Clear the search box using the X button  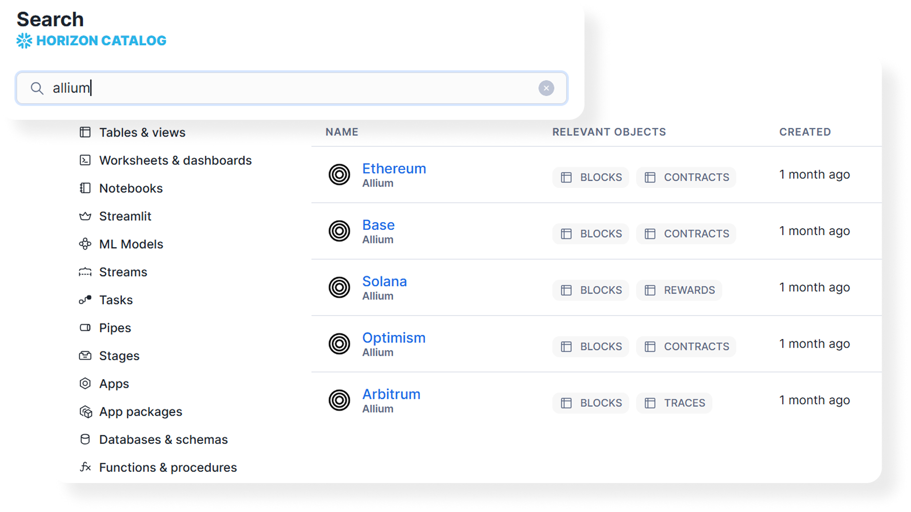(x=546, y=88)
